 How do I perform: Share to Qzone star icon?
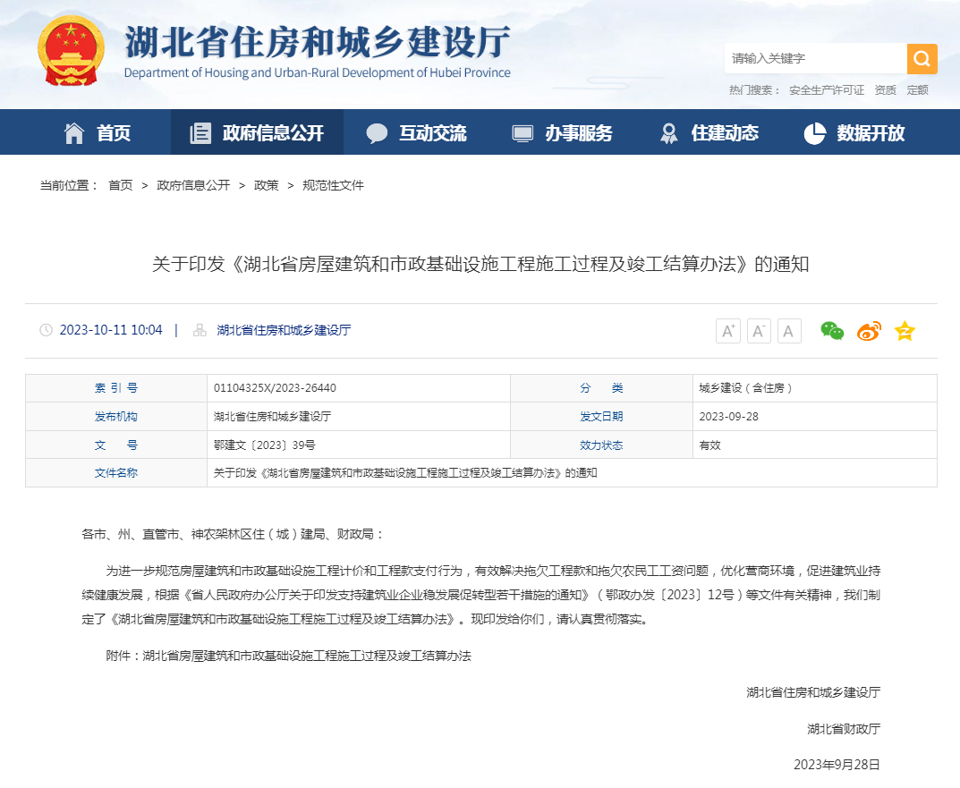coord(905,331)
